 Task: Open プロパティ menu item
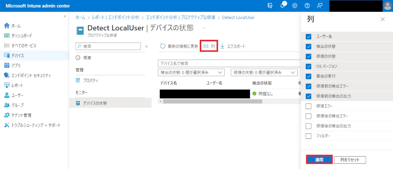tap(87, 80)
